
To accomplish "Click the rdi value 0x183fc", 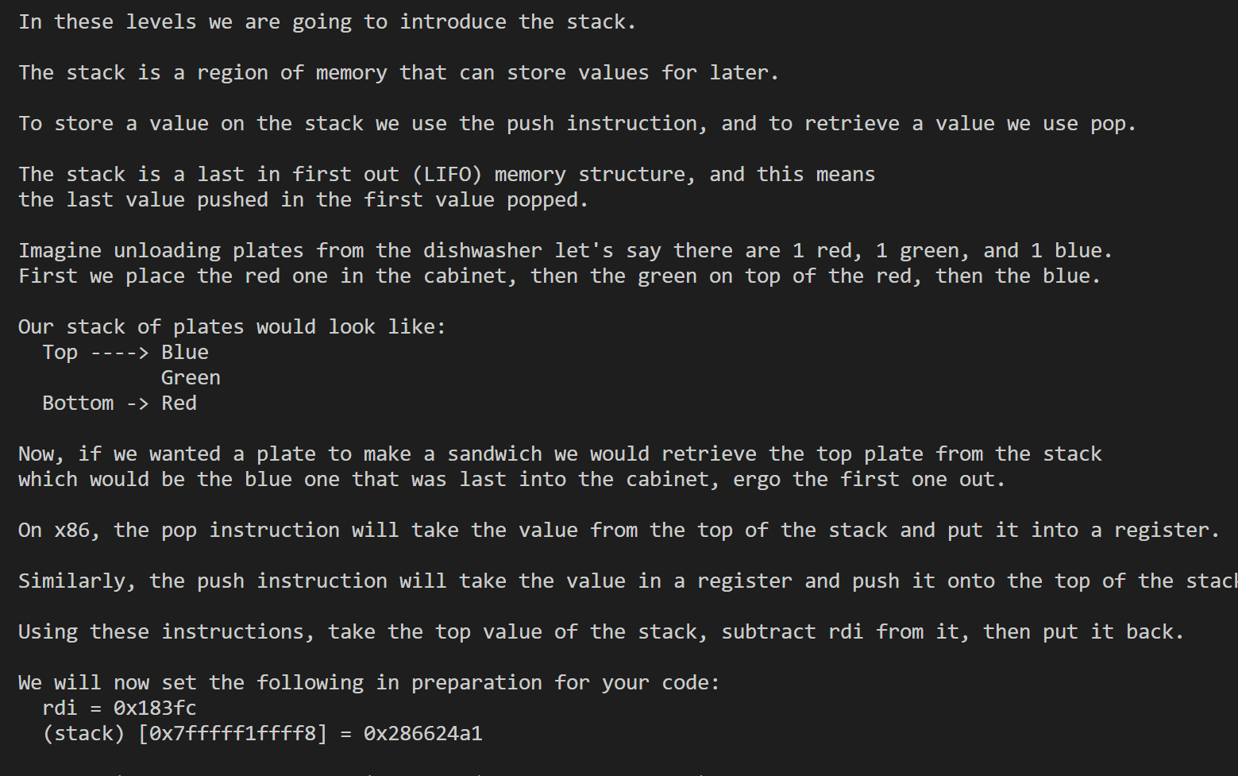I will pyautogui.click(x=155, y=708).
